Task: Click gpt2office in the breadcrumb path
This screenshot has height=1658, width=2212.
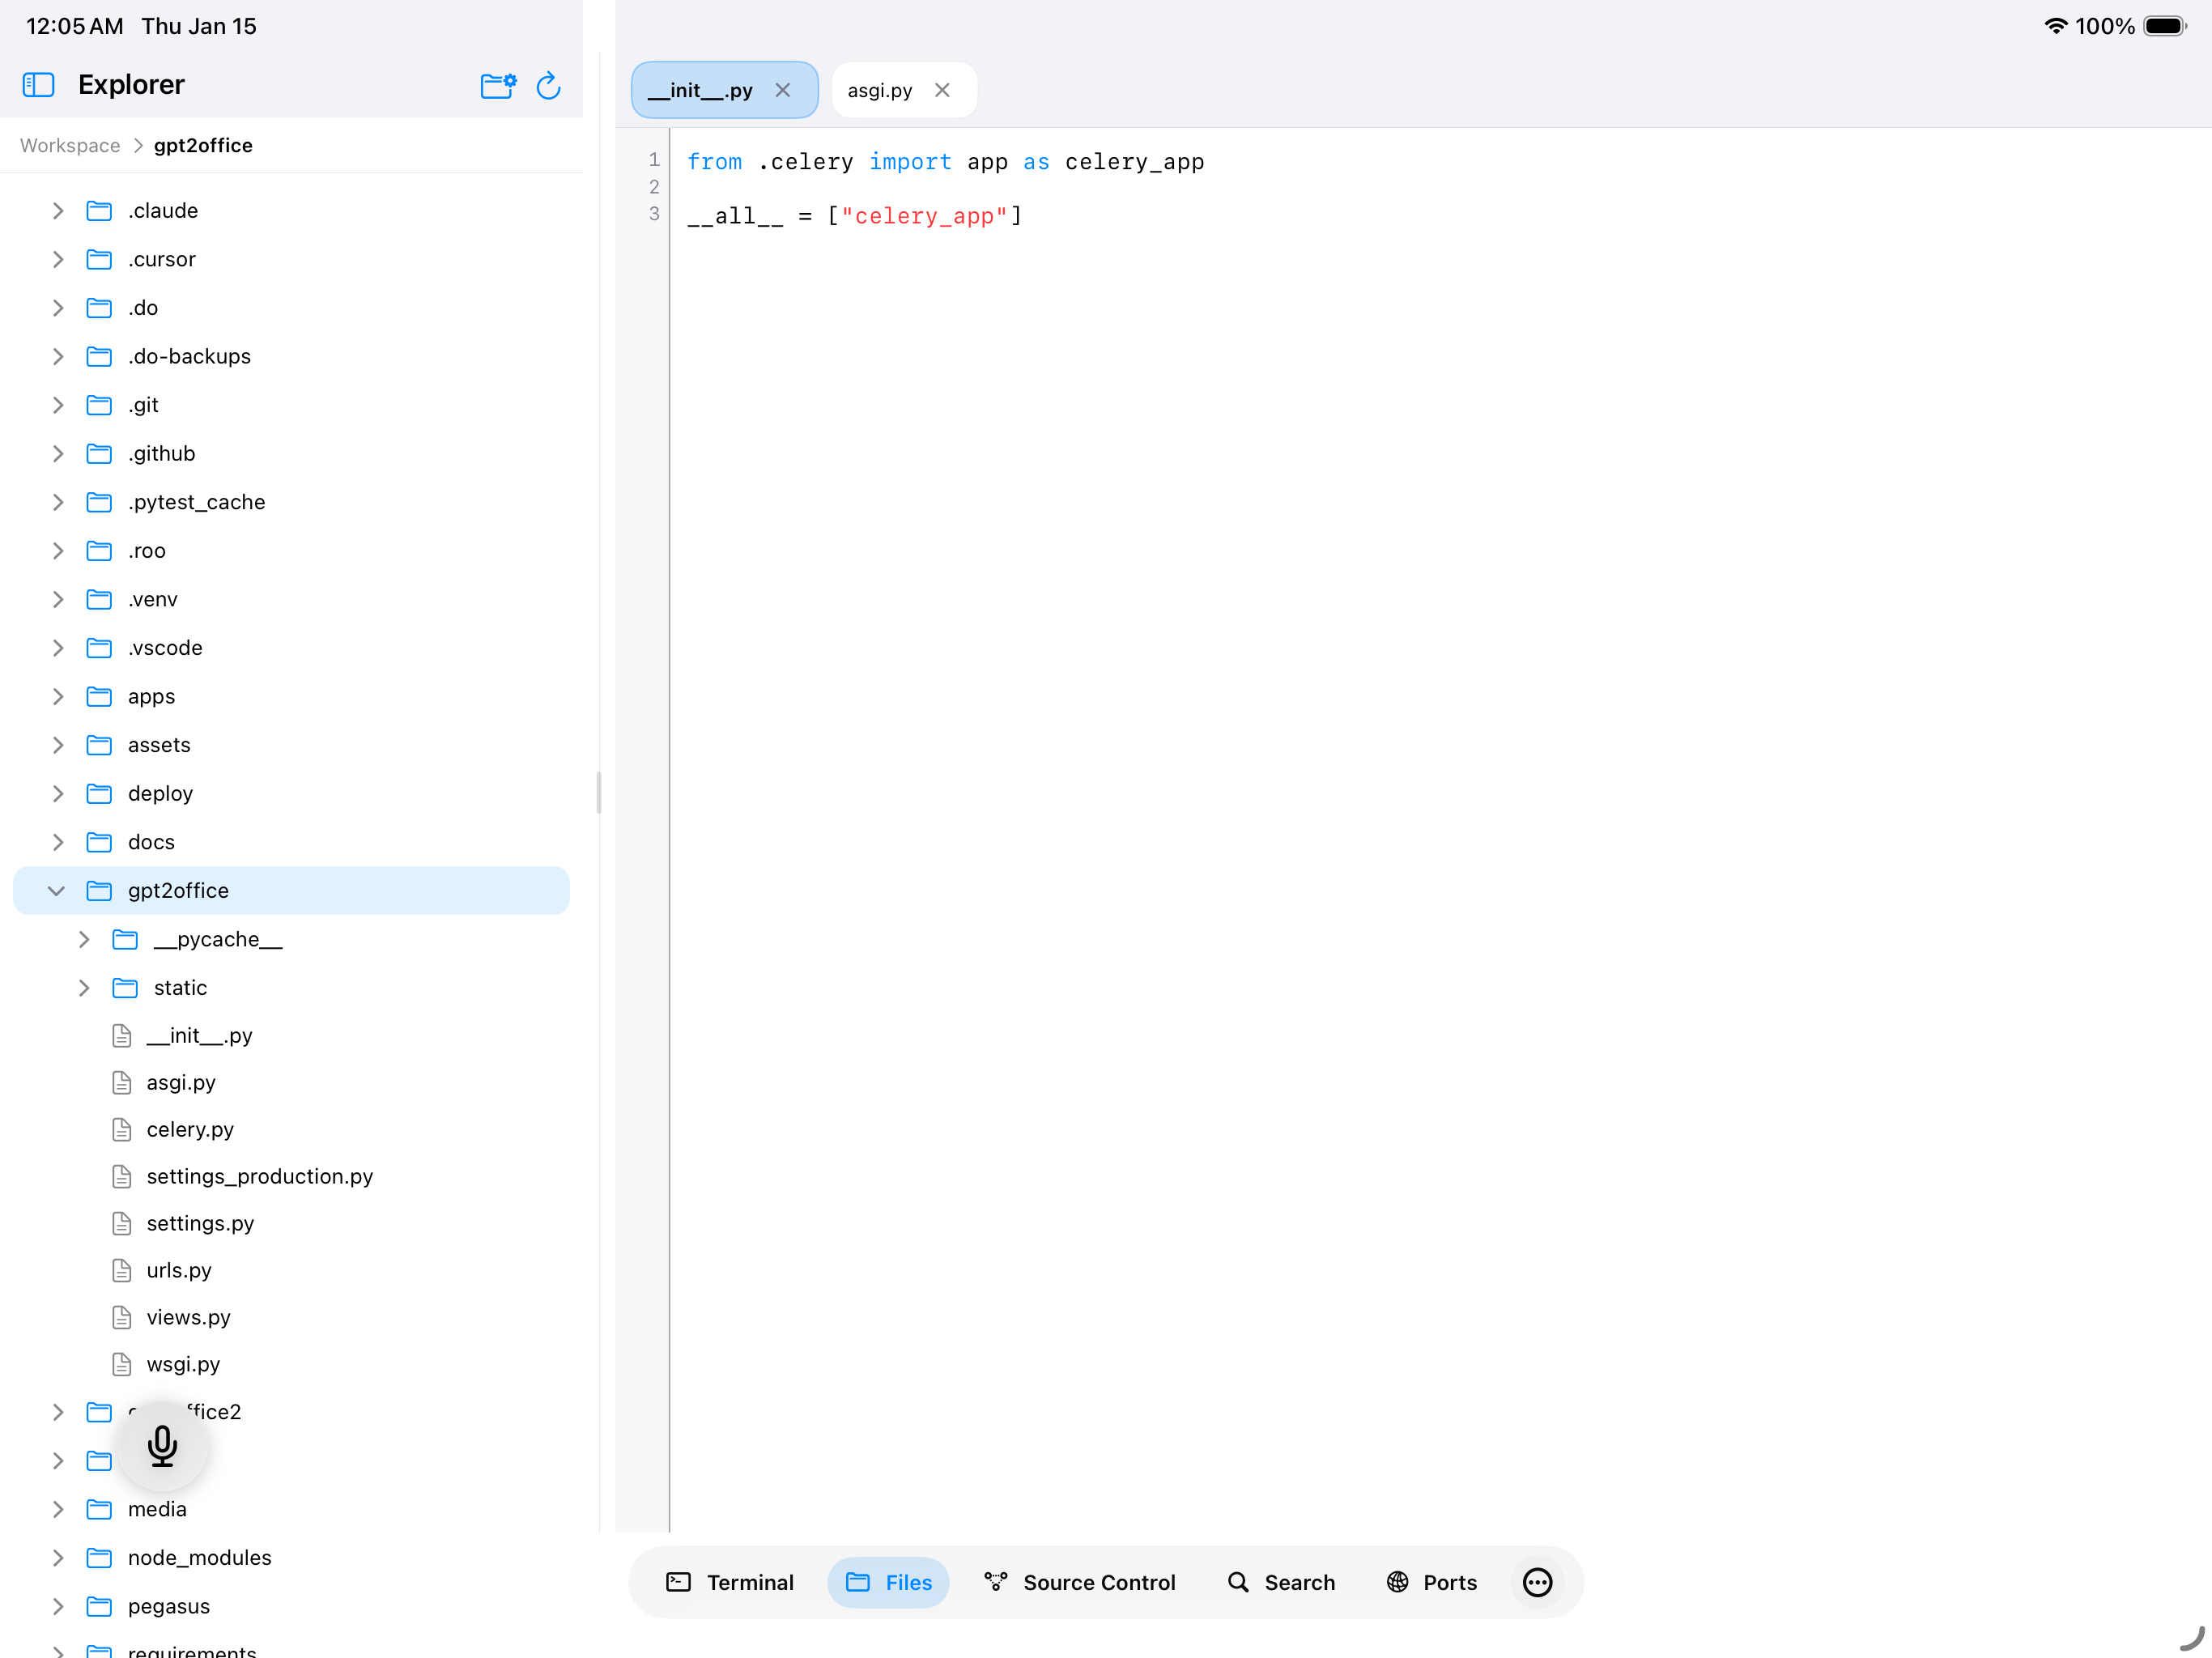Action: (203, 145)
